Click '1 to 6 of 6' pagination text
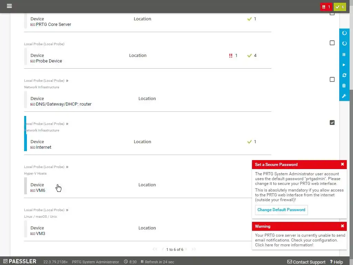The image size is (353, 265). tap(175, 249)
